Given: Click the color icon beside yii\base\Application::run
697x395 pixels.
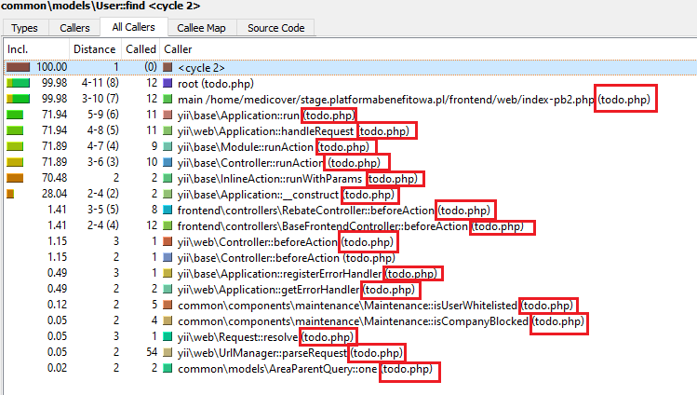Looking at the screenshot, I should (x=168, y=116).
